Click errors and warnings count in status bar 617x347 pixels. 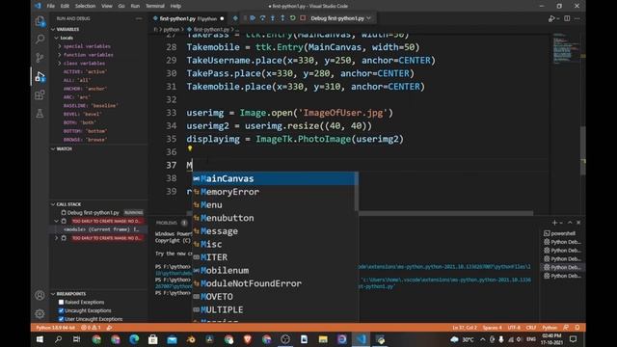pyautogui.click(x=91, y=328)
